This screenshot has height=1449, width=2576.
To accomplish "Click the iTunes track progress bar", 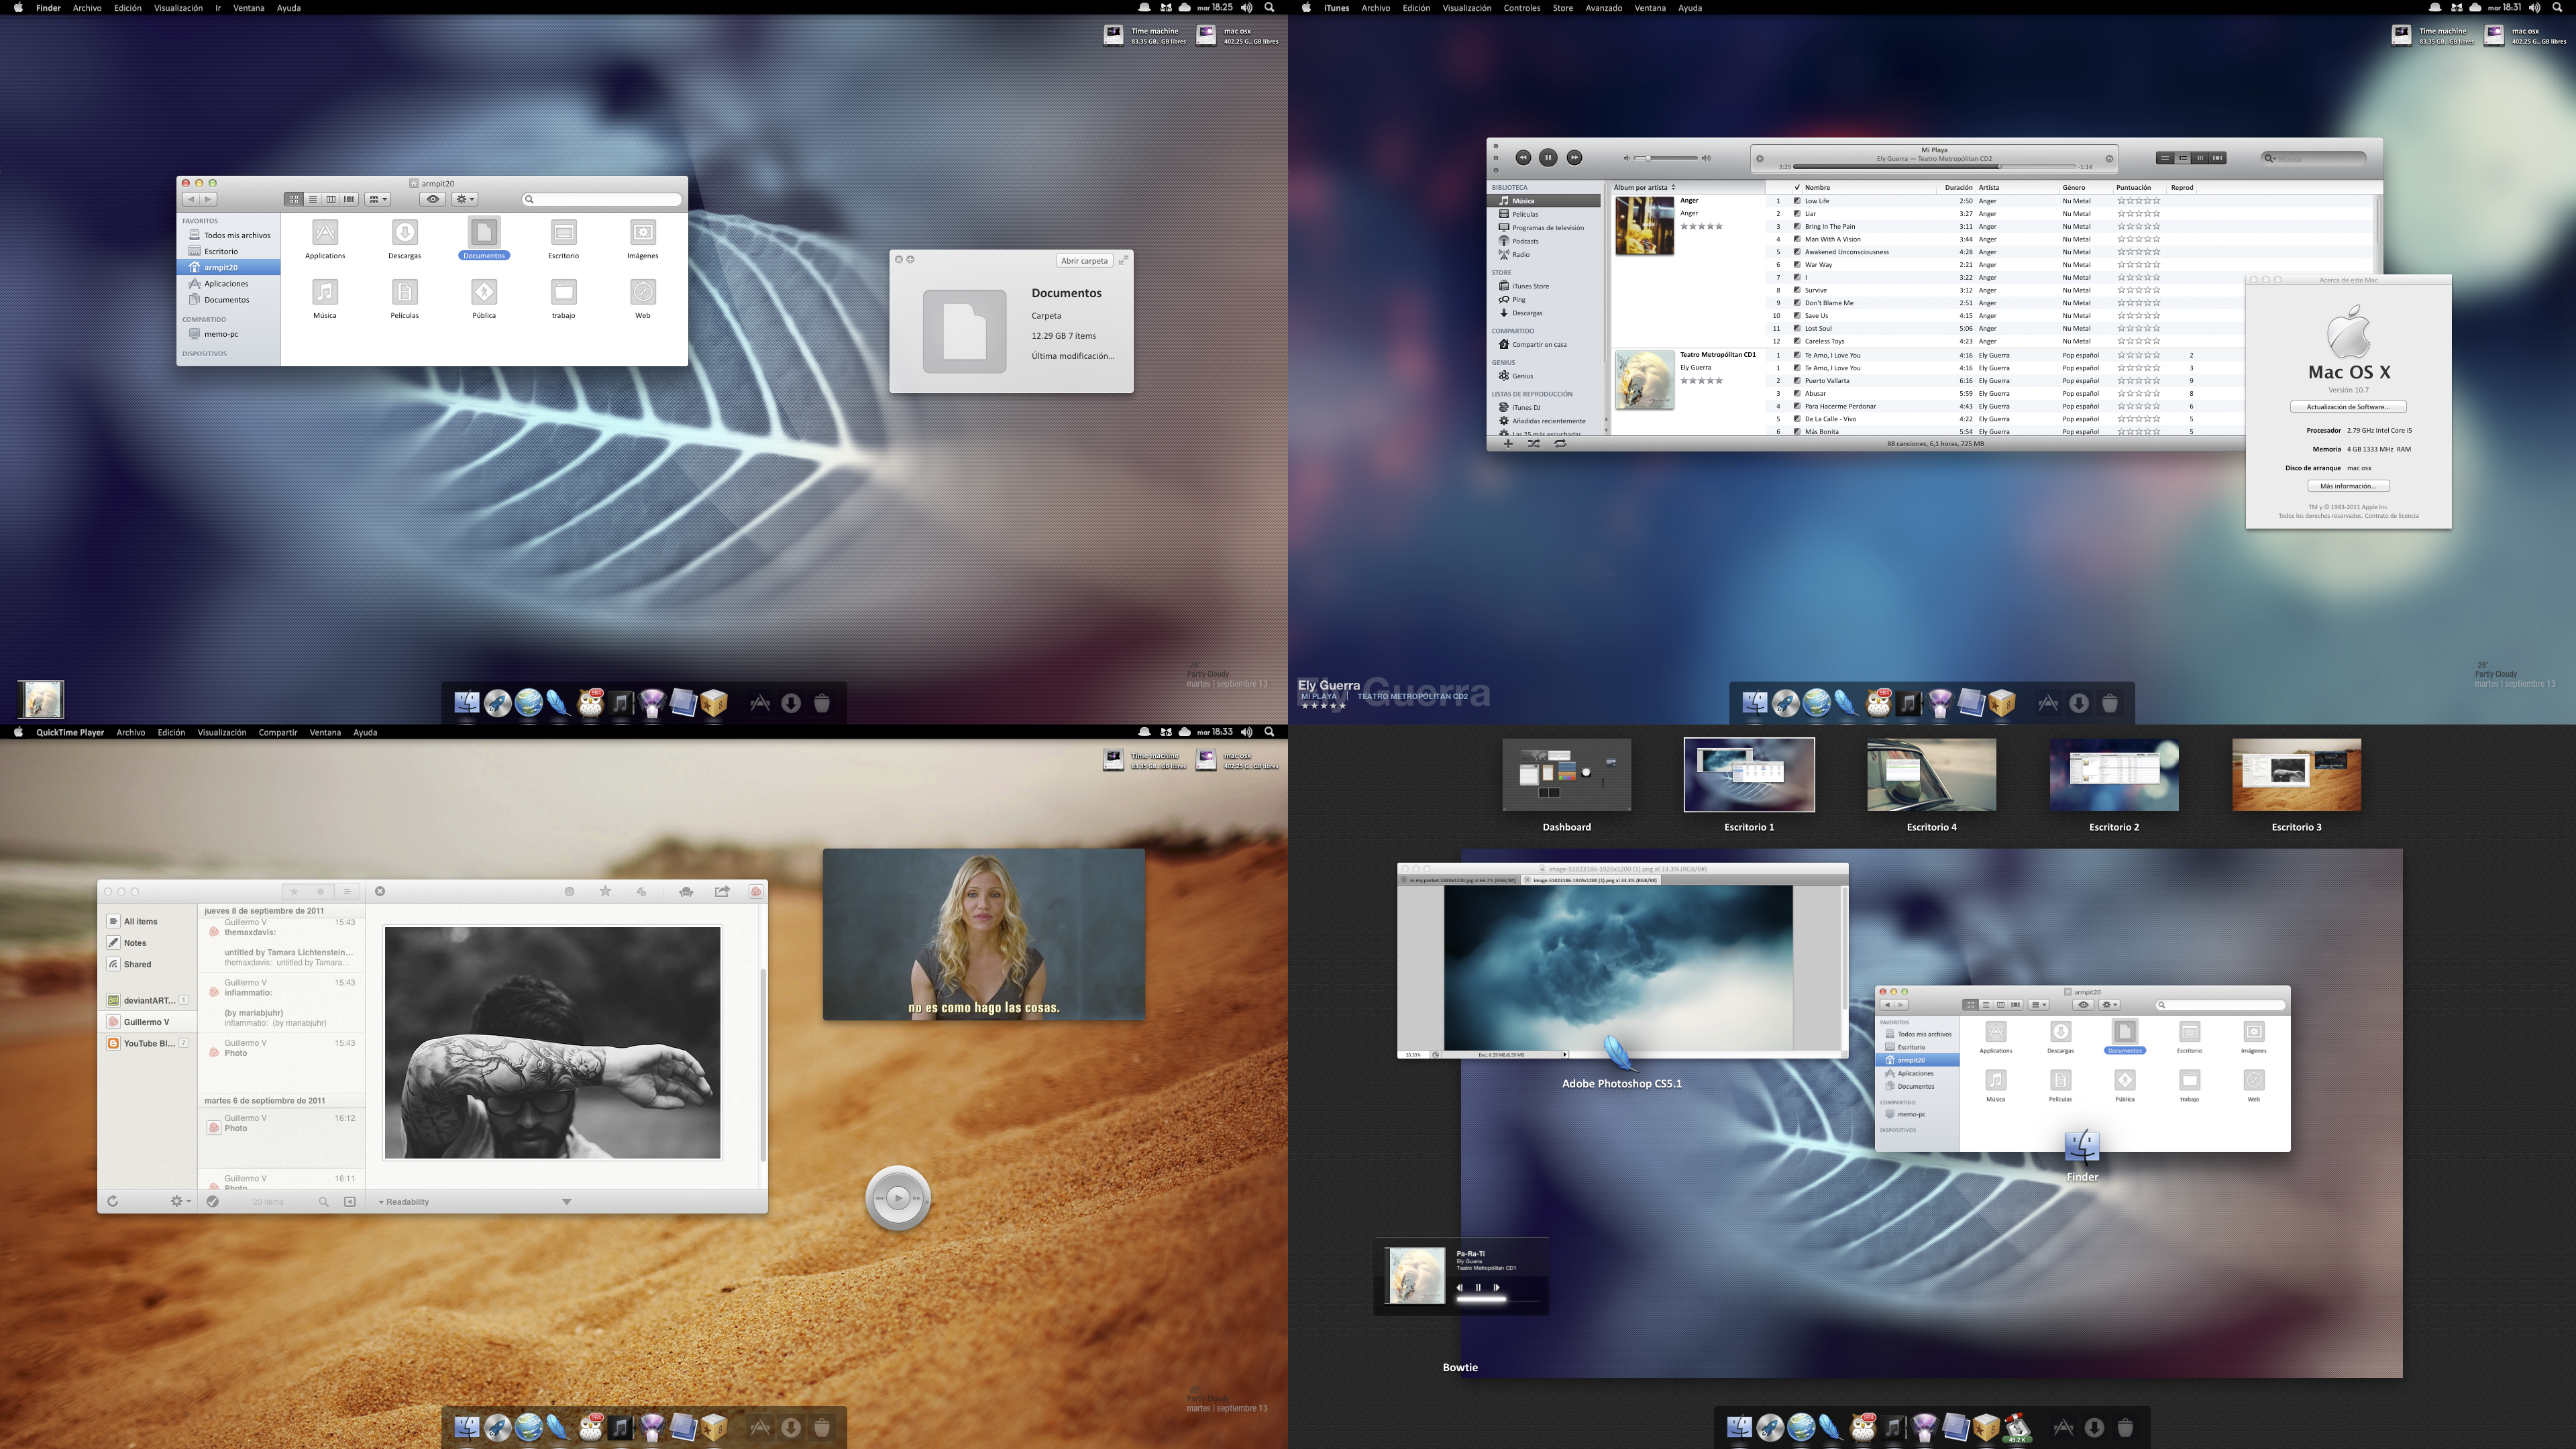I will tap(1934, 167).
